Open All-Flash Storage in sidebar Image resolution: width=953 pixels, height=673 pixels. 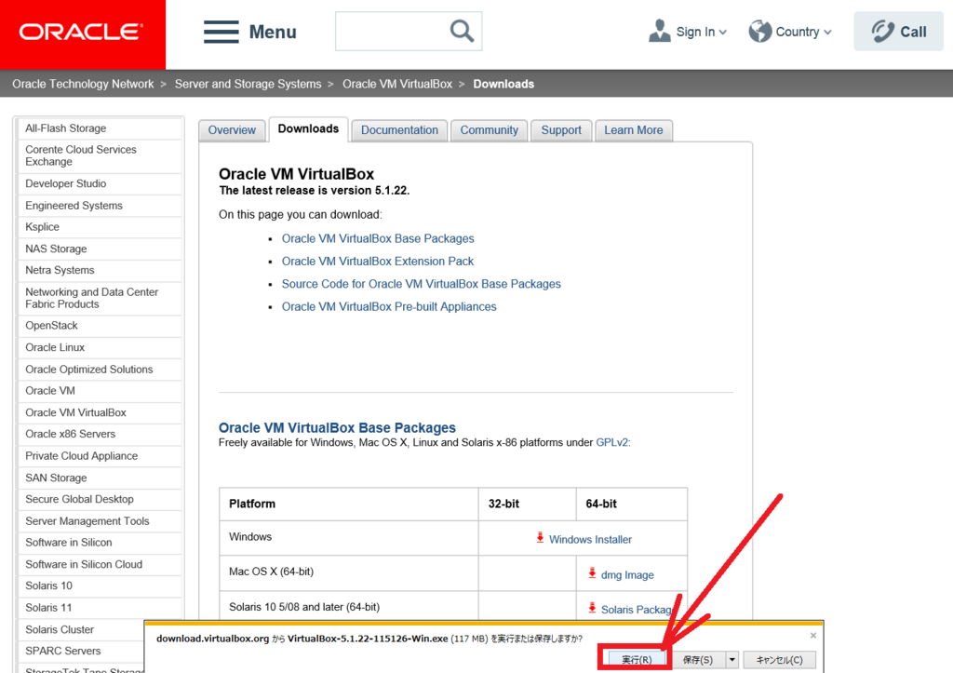(66, 128)
